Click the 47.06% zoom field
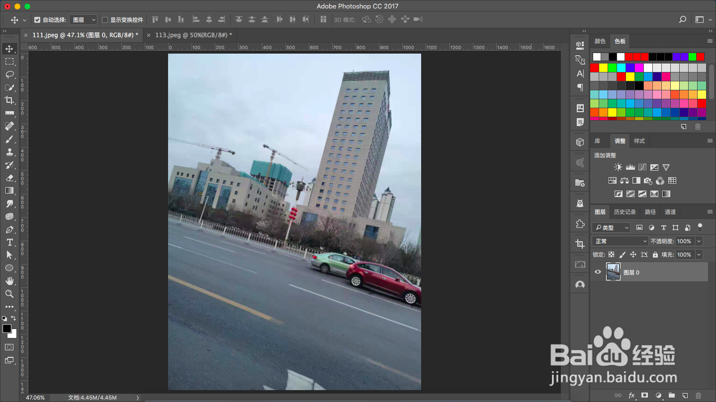The width and height of the screenshot is (716, 402). [35, 398]
